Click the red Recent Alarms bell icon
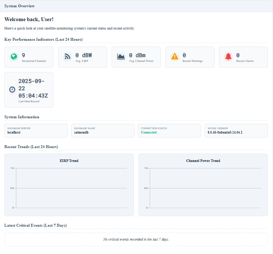 [228, 56]
